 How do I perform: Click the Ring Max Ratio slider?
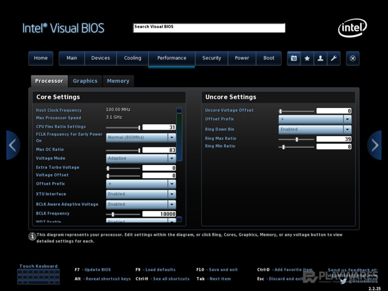tap(296, 139)
